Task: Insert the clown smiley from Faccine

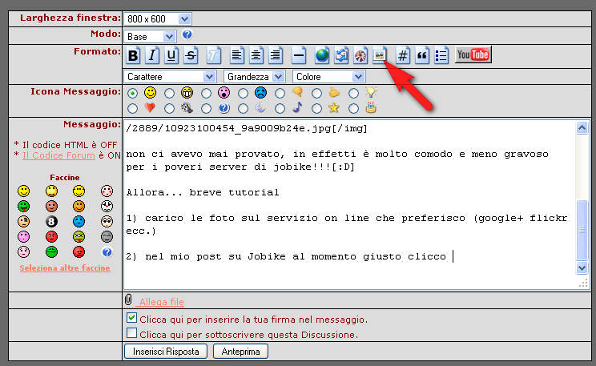Action: pyautogui.click(x=107, y=206)
